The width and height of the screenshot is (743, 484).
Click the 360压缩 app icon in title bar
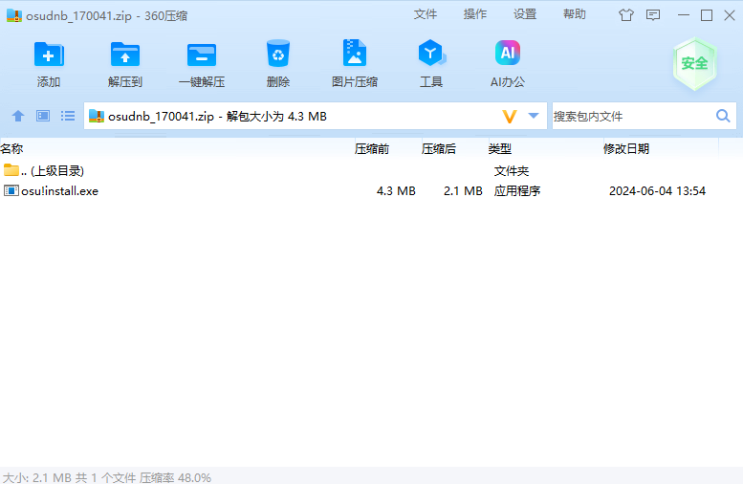click(14, 15)
